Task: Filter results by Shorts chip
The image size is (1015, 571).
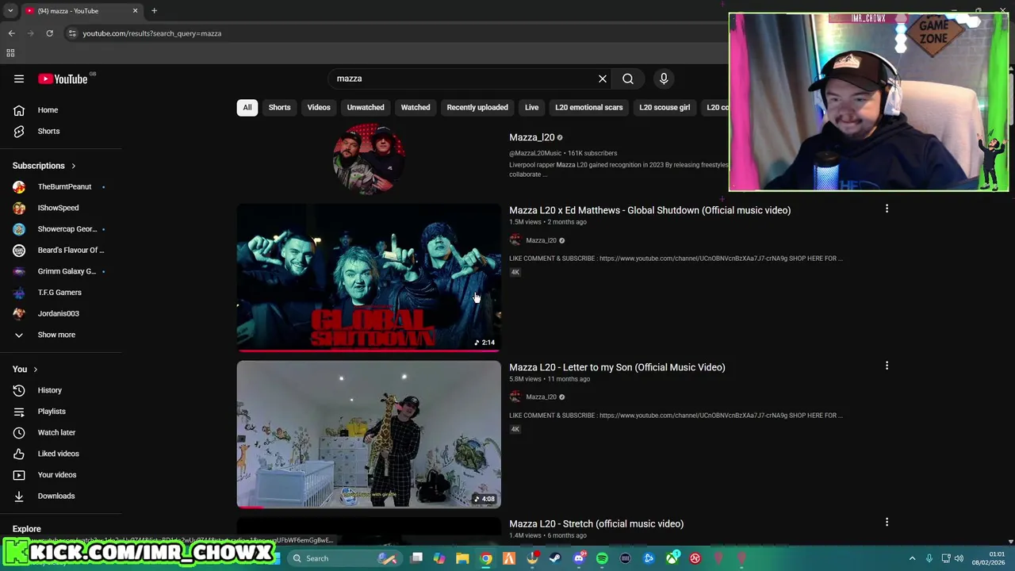Action: click(279, 107)
